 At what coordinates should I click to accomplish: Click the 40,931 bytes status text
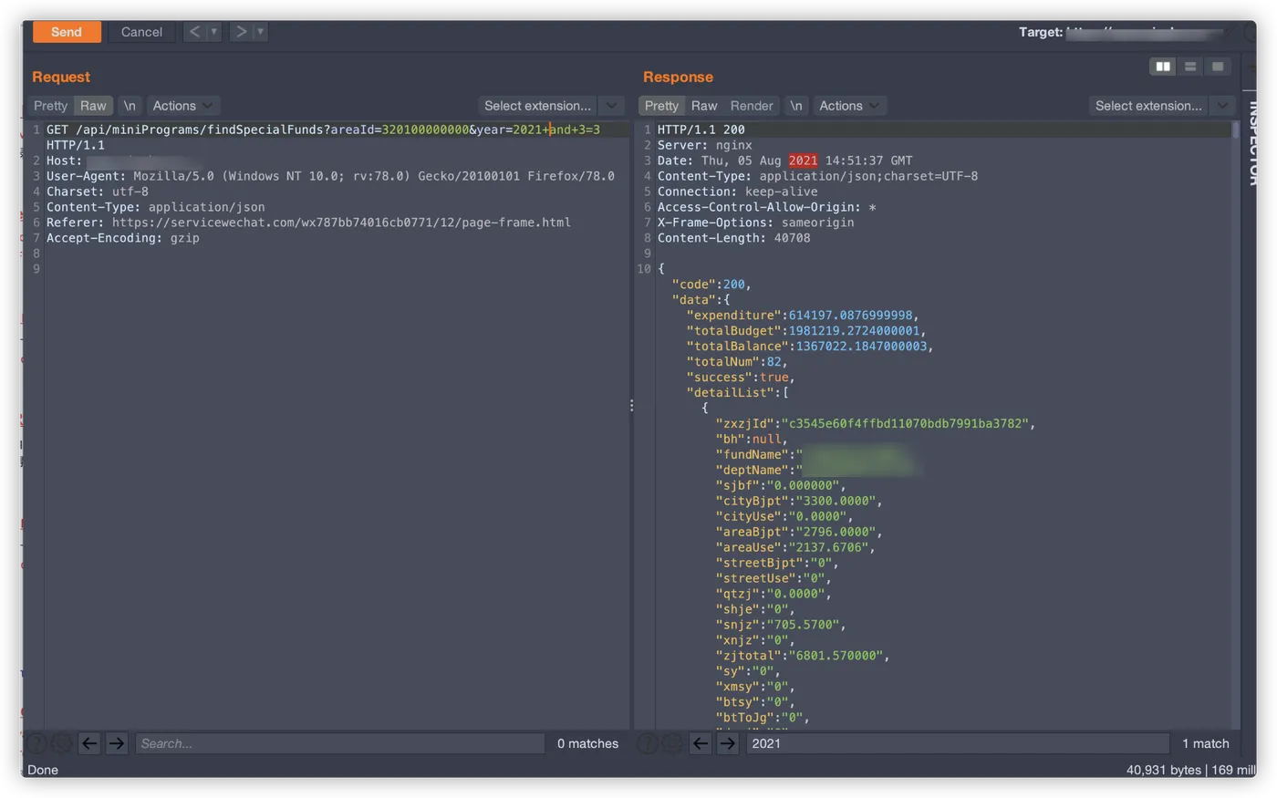point(1164,770)
